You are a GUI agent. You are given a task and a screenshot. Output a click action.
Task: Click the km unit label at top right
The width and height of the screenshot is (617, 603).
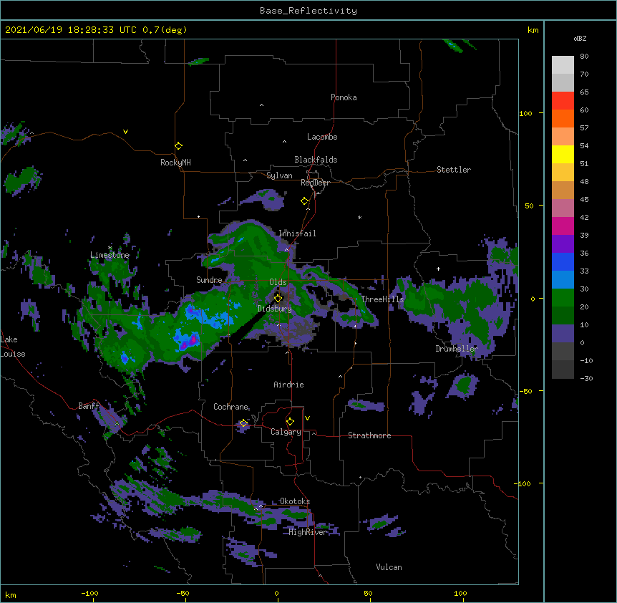coord(533,30)
